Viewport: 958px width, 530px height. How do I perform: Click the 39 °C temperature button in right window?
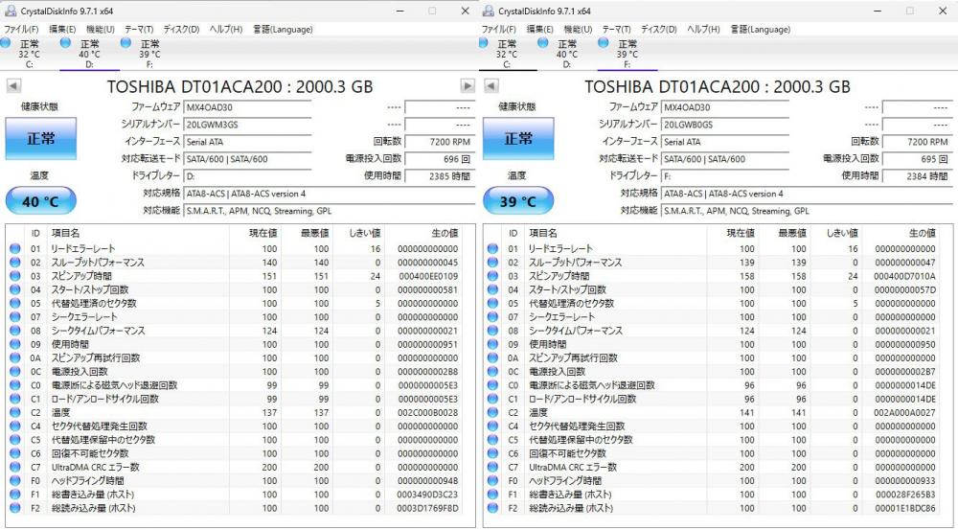518,201
